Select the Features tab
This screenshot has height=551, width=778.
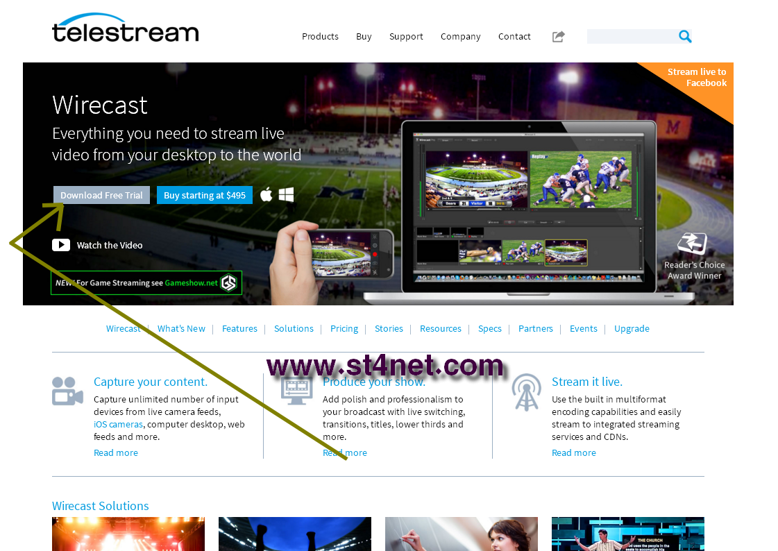[239, 328]
